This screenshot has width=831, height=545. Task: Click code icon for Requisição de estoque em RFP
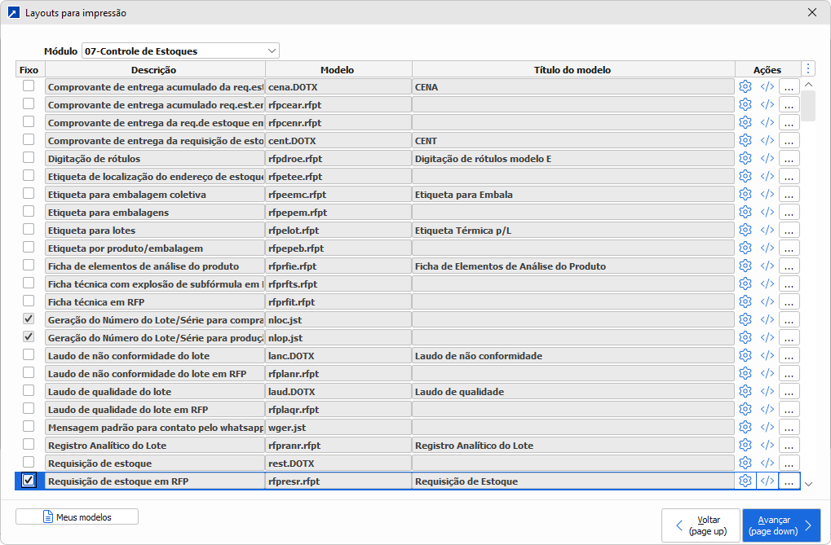tap(767, 481)
